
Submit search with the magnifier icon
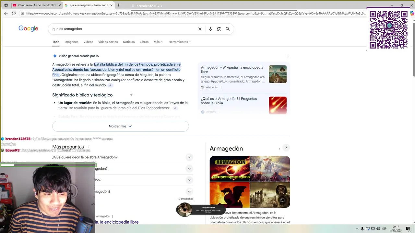[x=228, y=29]
